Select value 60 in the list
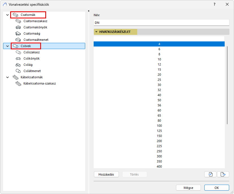The height and width of the screenshot is (194, 234). coord(159,110)
